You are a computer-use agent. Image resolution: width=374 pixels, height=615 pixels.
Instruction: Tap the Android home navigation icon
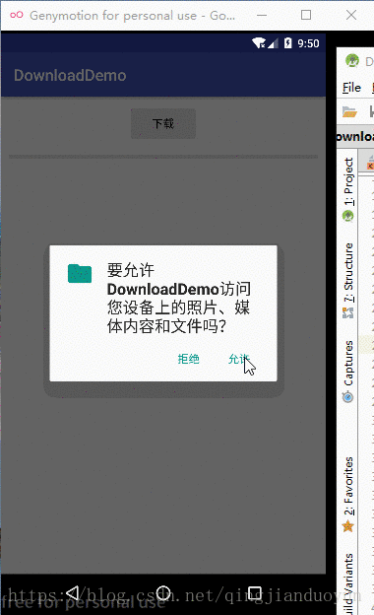click(163, 592)
